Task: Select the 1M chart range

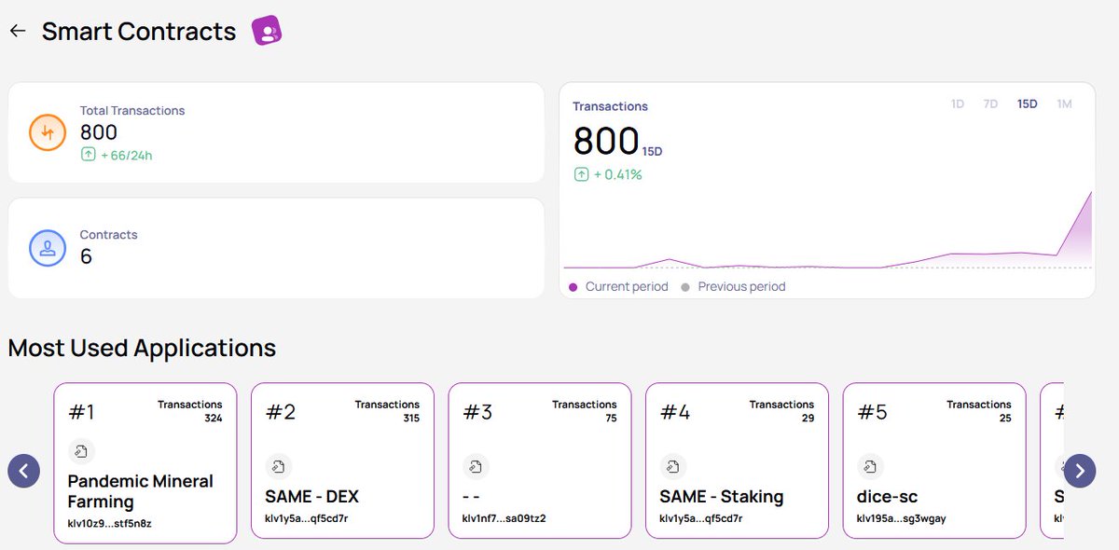Action: click(1064, 103)
